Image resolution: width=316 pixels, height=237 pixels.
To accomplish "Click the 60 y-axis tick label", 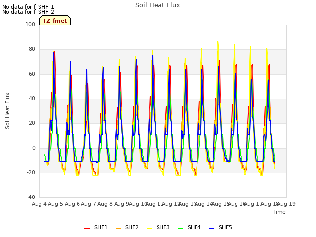I will click(x=32, y=74).
